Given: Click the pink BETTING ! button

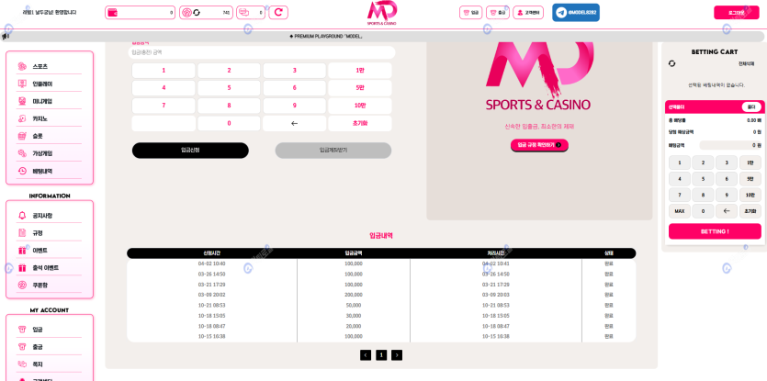Looking at the screenshot, I should (715, 231).
